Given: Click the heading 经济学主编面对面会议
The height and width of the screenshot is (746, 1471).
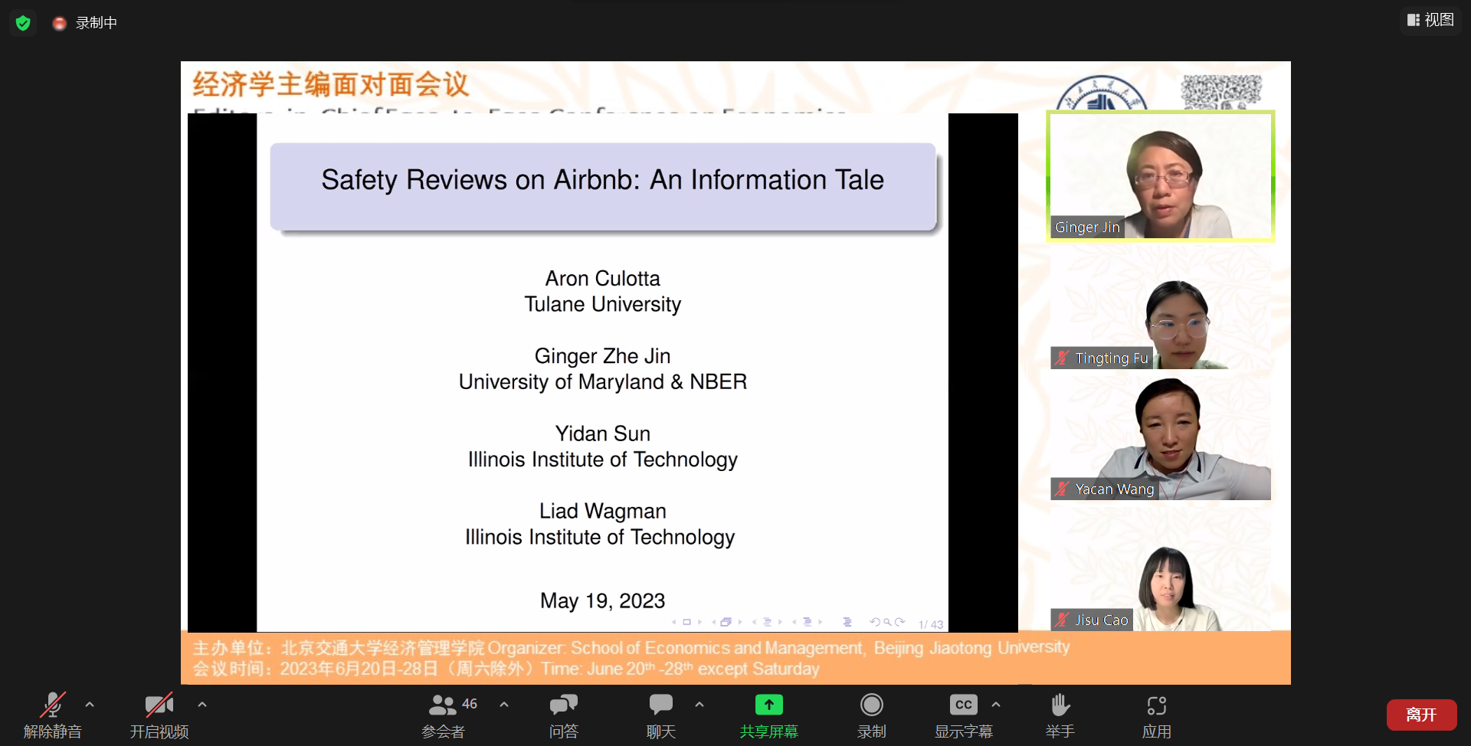Looking at the screenshot, I should (330, 84).
